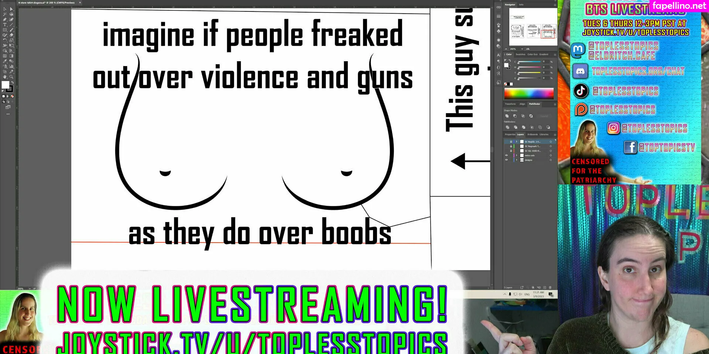
Task: Select the Hand tool
Action: click(x=5, y=77)
